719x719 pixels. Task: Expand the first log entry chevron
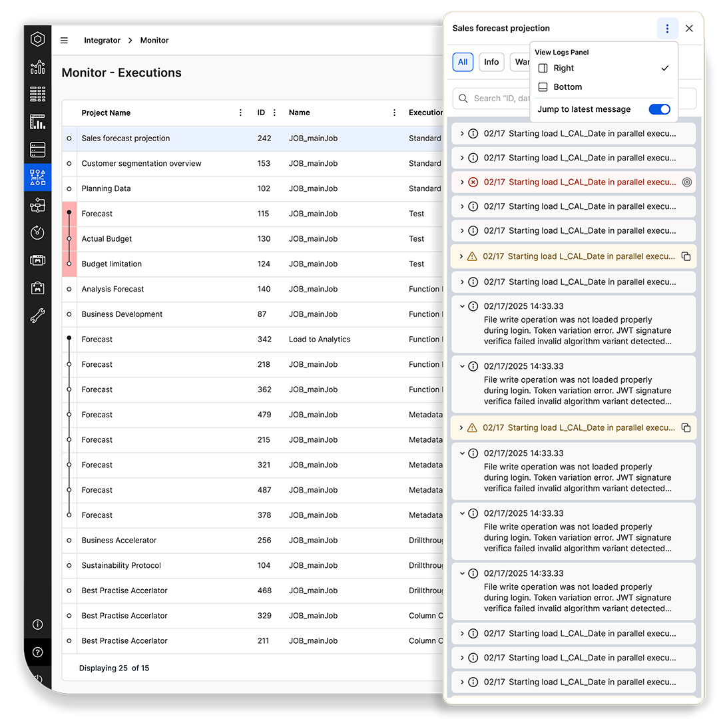tap(461, 134)
